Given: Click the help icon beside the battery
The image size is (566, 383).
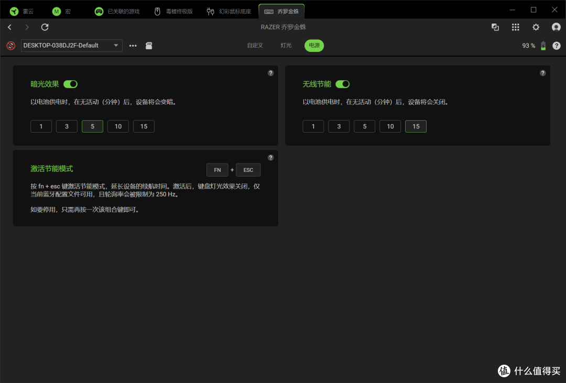Looking at the screenshot, I should tap(557, 46).
